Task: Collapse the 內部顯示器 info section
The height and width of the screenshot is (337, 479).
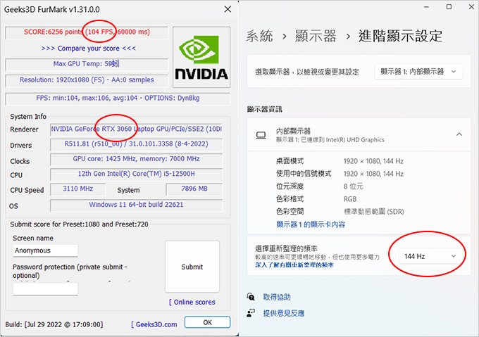Action: (x=459, y=134)
